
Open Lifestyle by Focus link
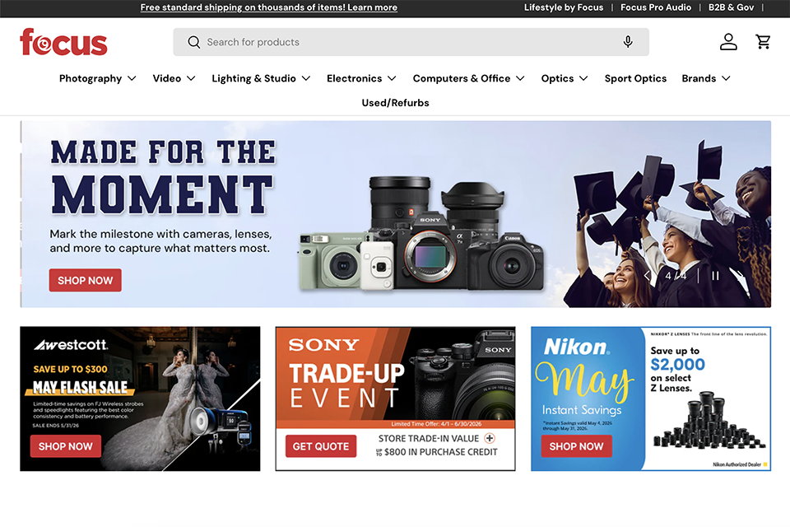[x=563, y=7]
